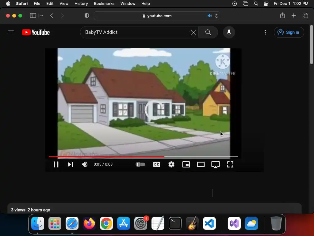Open the YouTube guide hamburger menu
Viewport: 314px width, 236px height.
point(11,32)
